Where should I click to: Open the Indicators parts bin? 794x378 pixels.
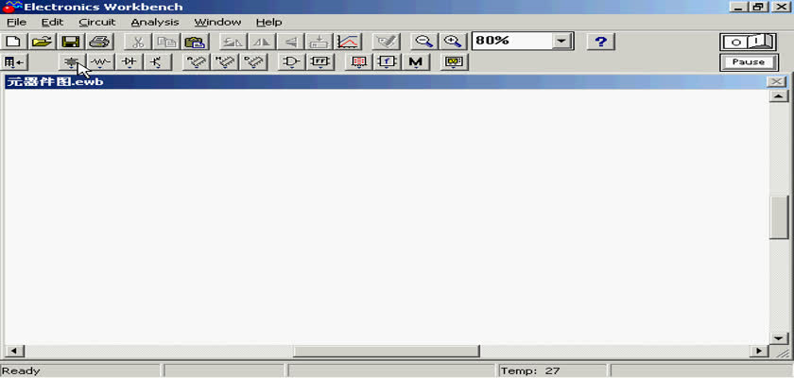click(359, 62)
